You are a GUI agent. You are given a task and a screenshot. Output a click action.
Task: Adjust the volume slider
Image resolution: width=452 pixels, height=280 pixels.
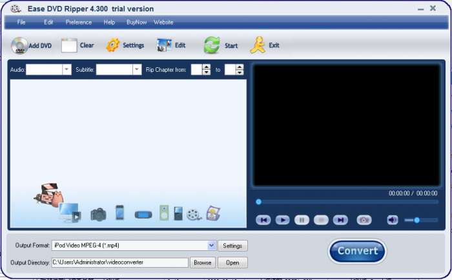click(416, 220)
